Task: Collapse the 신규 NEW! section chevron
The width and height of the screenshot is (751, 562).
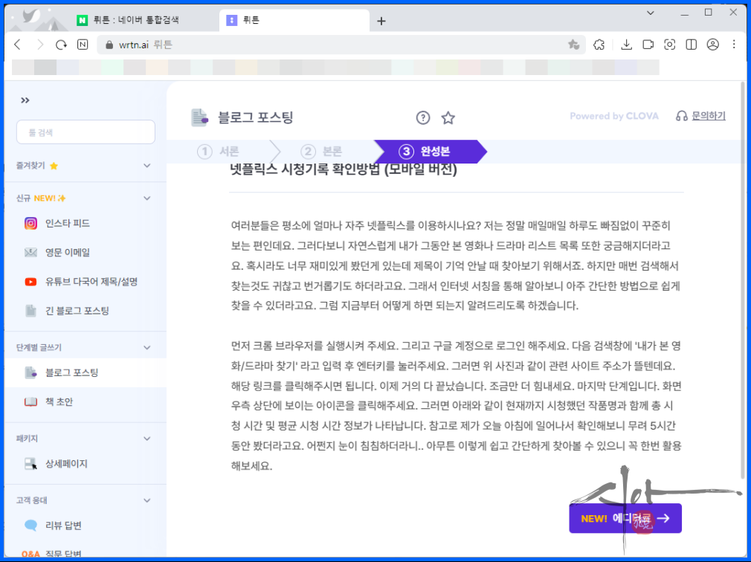Action: tap(147, 198)
